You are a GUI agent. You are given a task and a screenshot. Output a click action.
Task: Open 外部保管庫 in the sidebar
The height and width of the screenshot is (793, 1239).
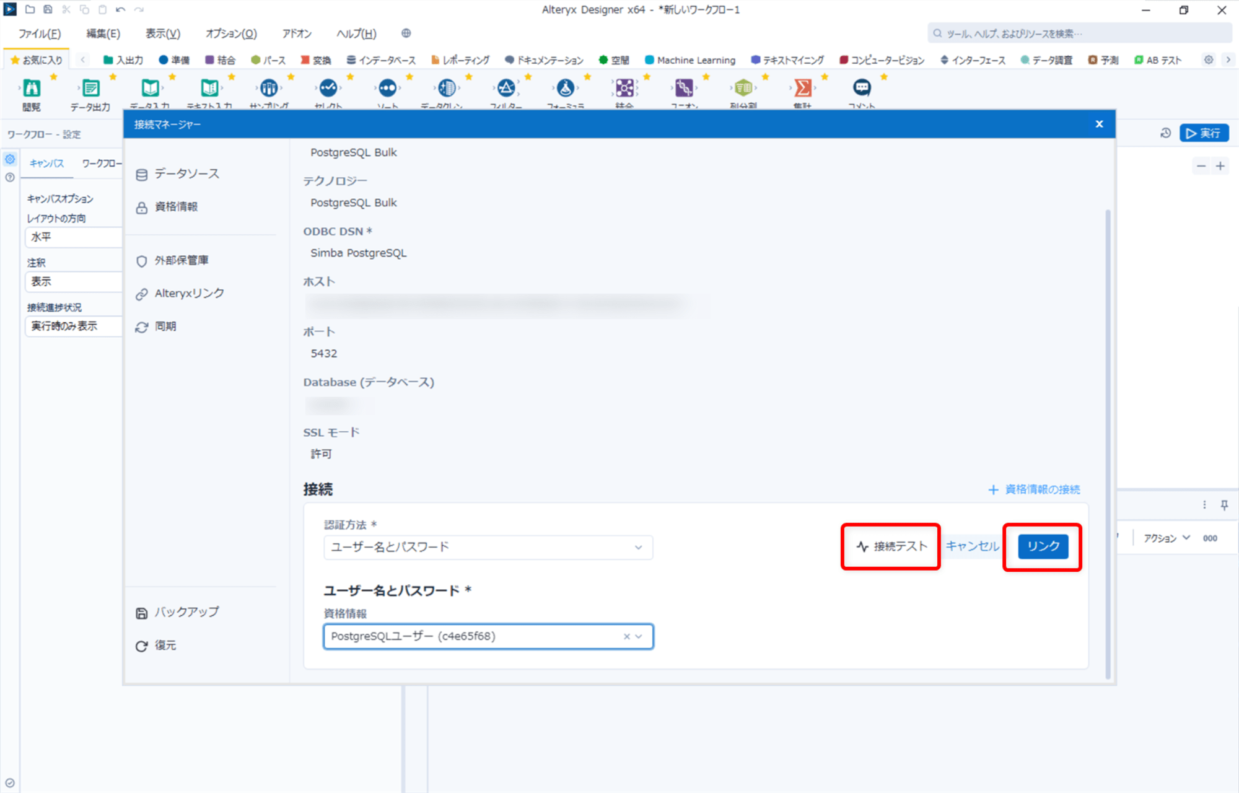(172, 261)
